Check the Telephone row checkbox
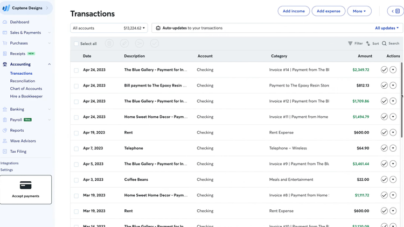 click(x=76, y=149)
